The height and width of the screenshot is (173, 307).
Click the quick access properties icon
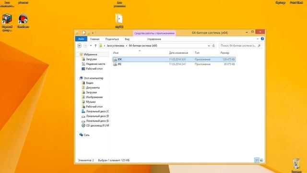click(x=83, y=33)
